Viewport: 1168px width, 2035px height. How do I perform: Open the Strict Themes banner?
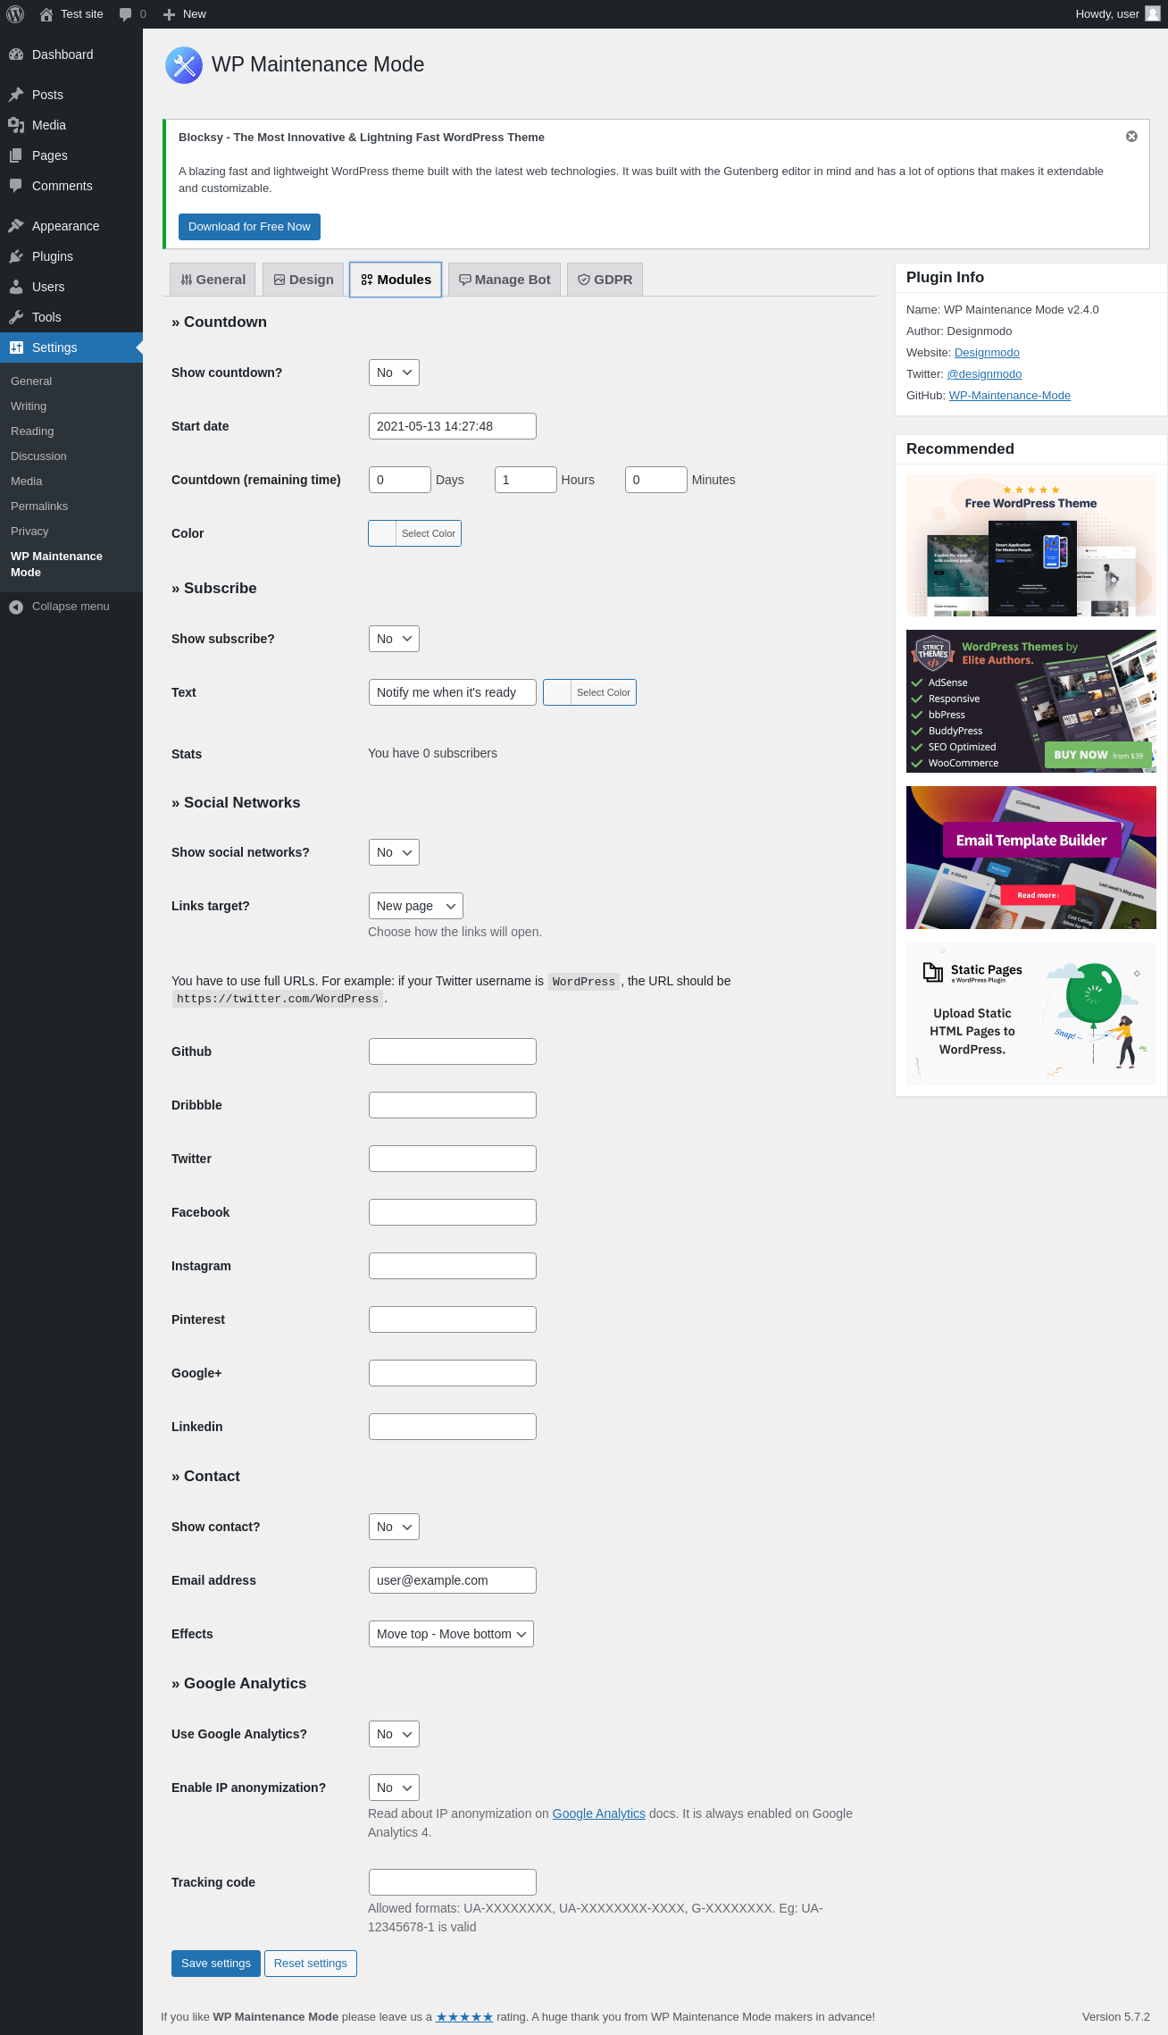(x=1031, y=701)
